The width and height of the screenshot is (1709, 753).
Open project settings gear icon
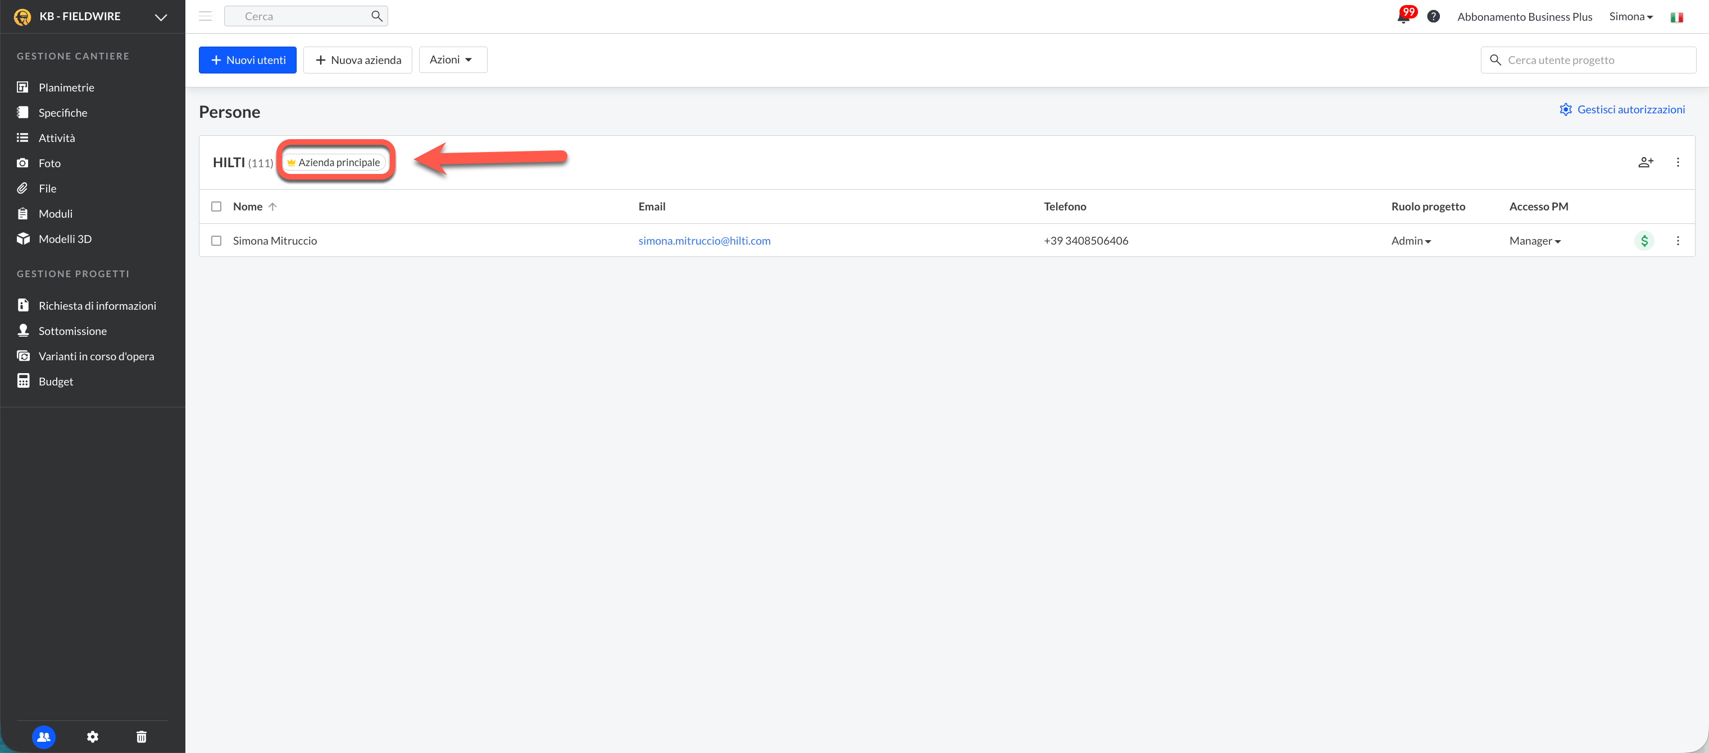tap(93, 736)
